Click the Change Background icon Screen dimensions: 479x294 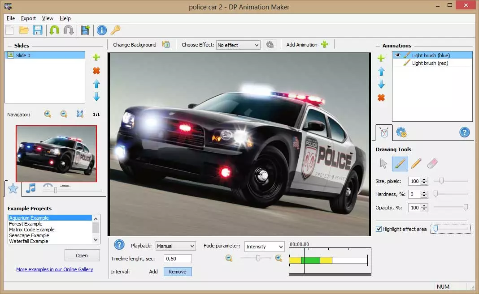point(166,44)
